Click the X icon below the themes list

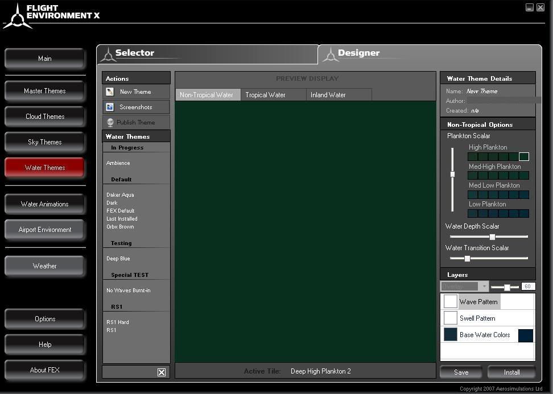(x=162, y=372)
